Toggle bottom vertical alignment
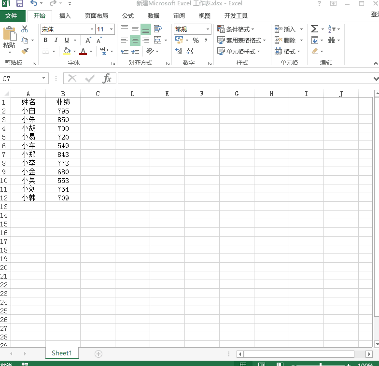Viewport: 379px width, 366px height. click(x=146, y=29)
